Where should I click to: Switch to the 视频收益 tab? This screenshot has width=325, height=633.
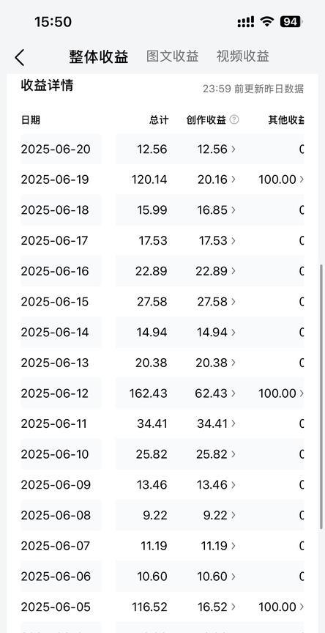point(243,56)
